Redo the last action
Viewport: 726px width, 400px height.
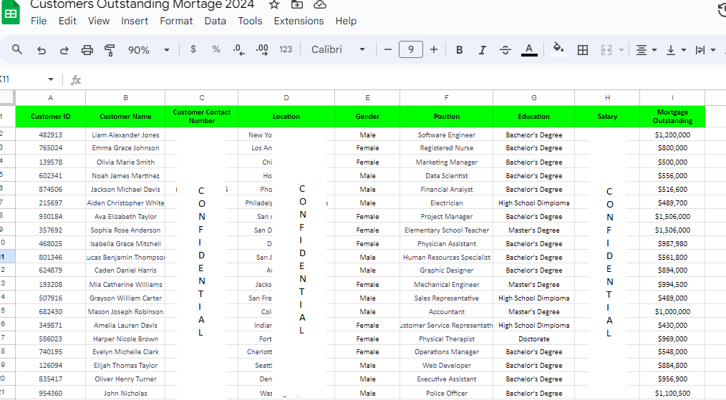(x=64, y=50)
